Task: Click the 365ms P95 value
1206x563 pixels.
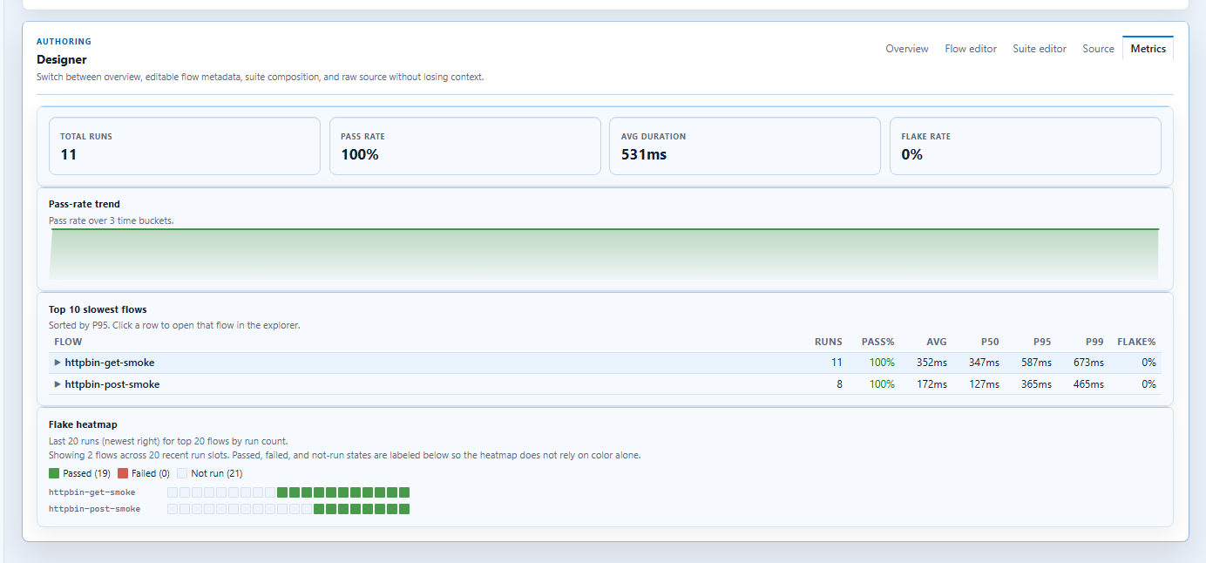Action: [x=1036, y=384]
